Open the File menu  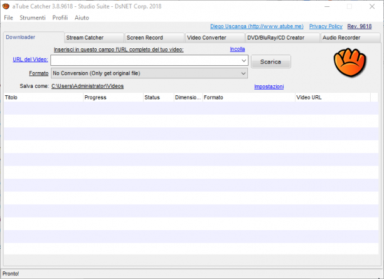point(8,18)
